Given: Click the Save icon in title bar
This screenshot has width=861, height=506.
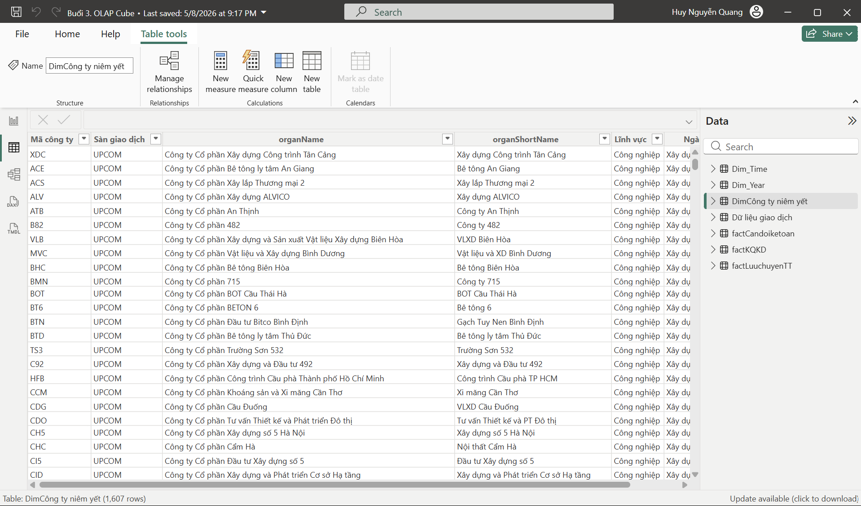Looking at the screenshot, I should coord(16,12).
